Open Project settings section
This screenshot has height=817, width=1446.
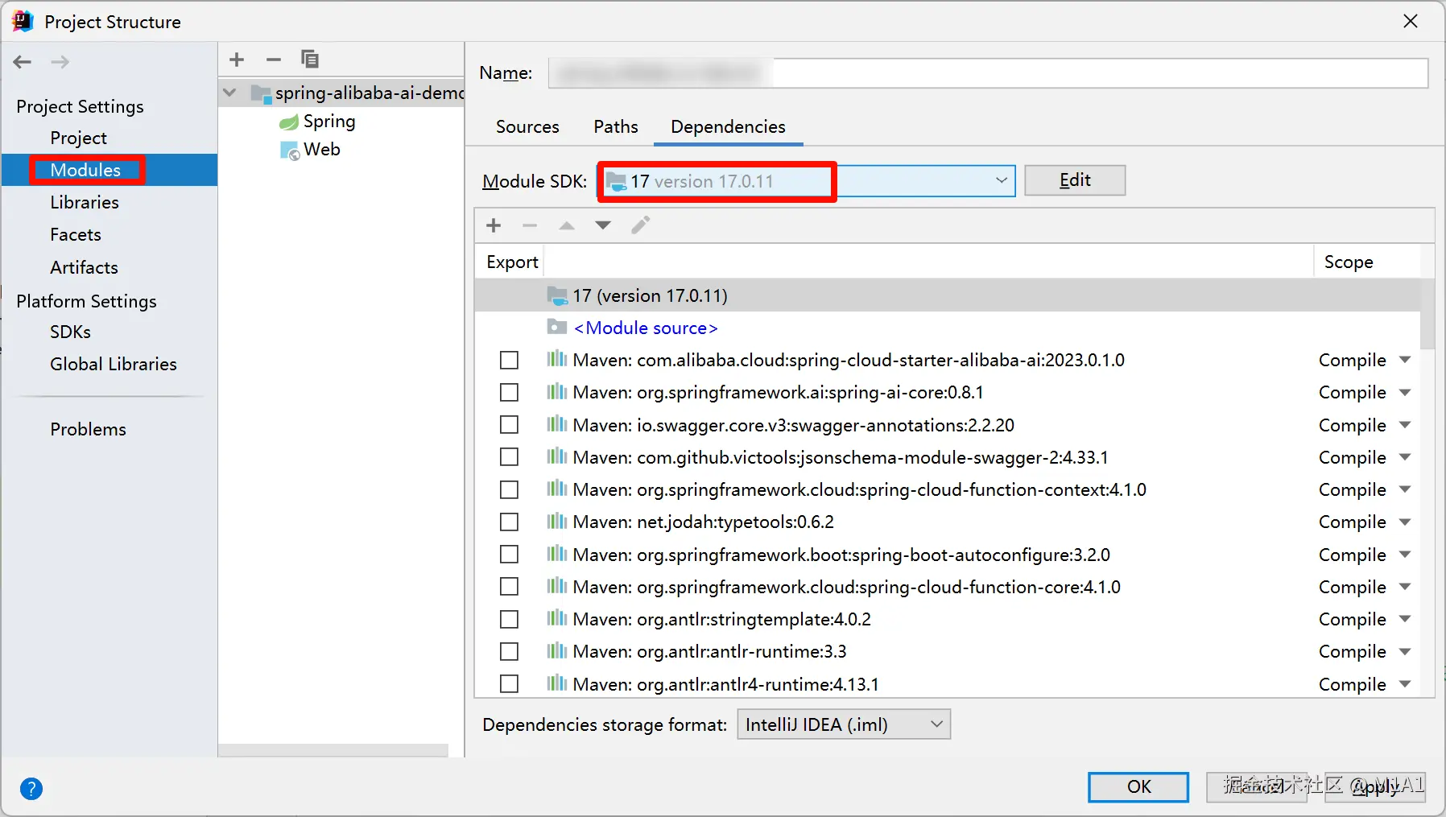[79, 138]
